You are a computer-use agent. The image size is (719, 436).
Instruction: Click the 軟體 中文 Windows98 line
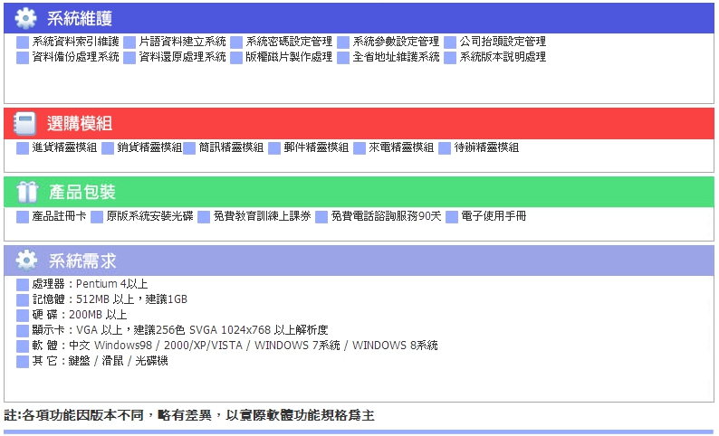click(x=235, y=346)
